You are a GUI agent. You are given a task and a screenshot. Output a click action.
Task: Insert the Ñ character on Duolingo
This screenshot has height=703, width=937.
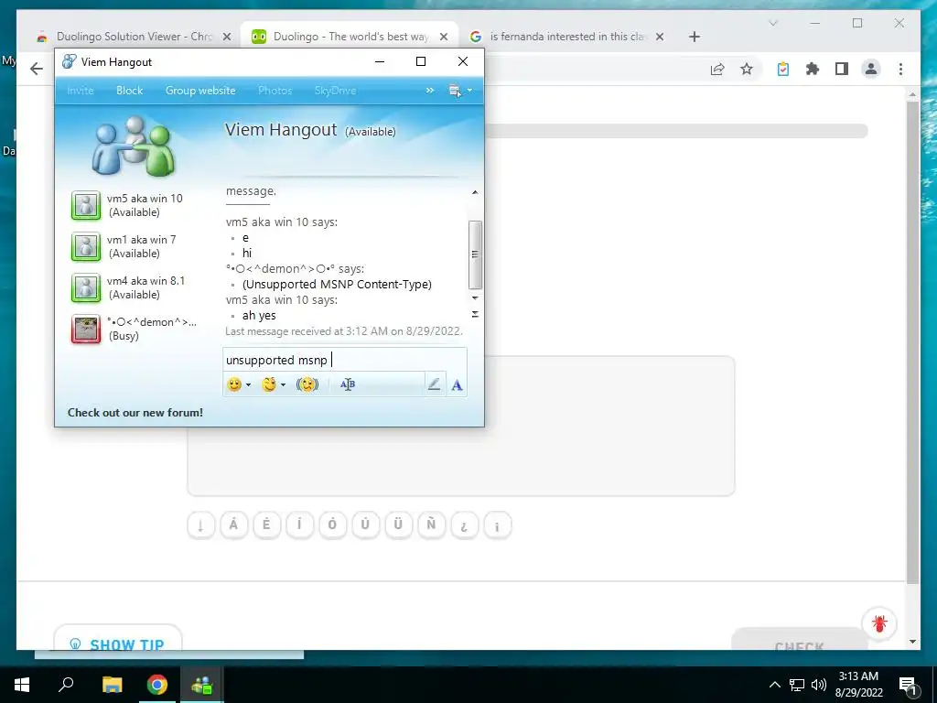coord(431,525)
